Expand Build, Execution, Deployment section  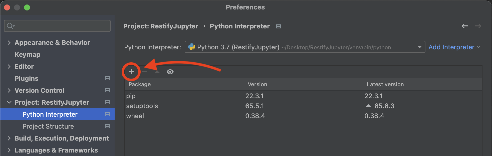9,138
